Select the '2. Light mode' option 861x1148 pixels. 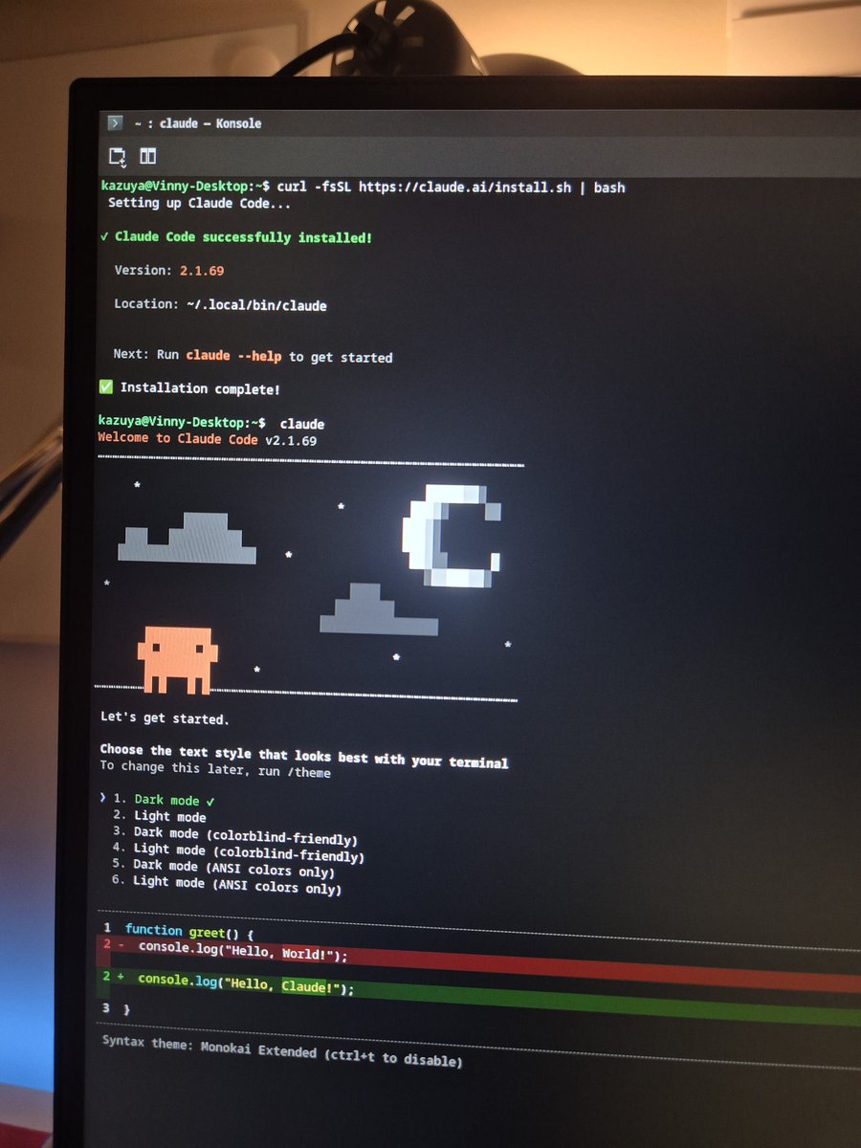[159, 816]
